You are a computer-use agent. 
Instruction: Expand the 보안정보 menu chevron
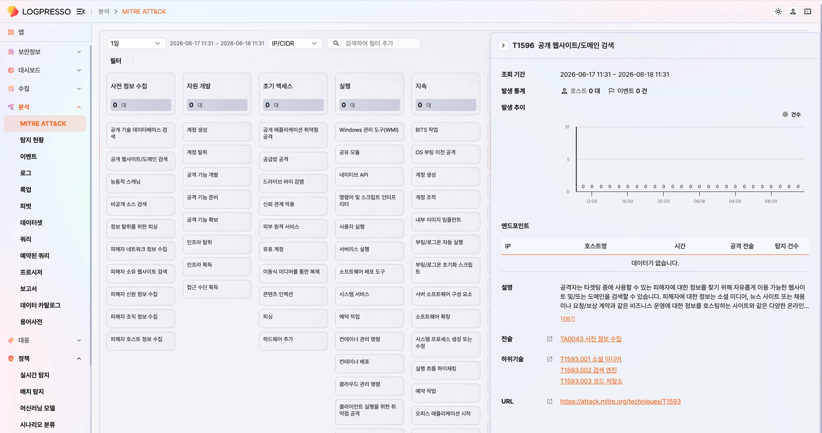(79, 52)
